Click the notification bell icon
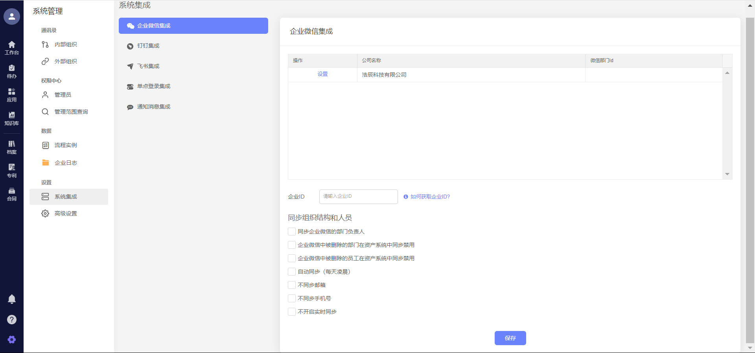This screenshot has height=353, width=755. pyautogui.click(x=12, y=299)
